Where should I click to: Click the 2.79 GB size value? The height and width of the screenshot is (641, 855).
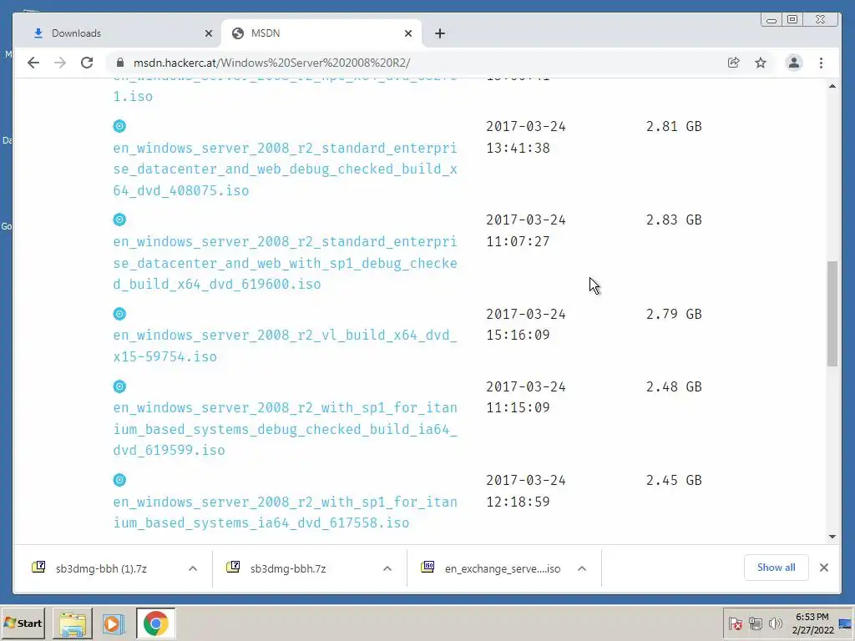[x=674, y=315]
